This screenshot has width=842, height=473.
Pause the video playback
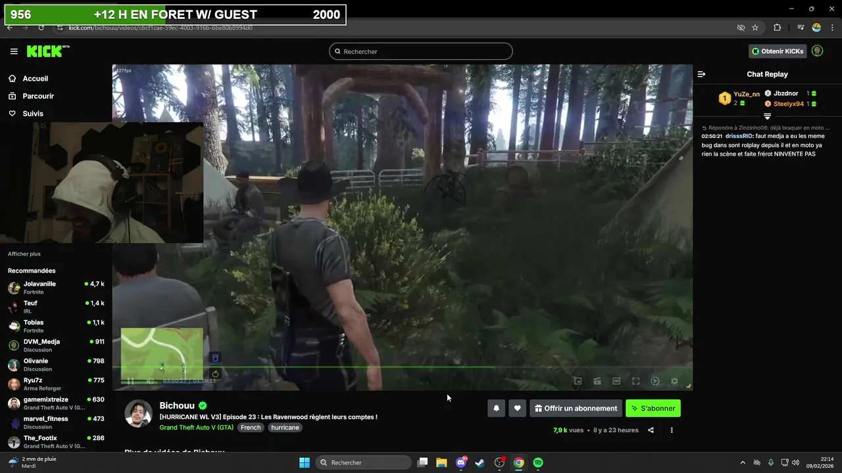(130, 380)
